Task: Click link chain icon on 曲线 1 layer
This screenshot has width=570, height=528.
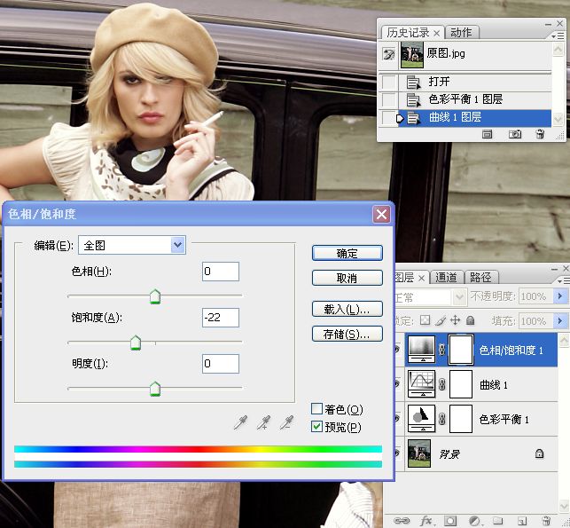Action: (442, 384)
